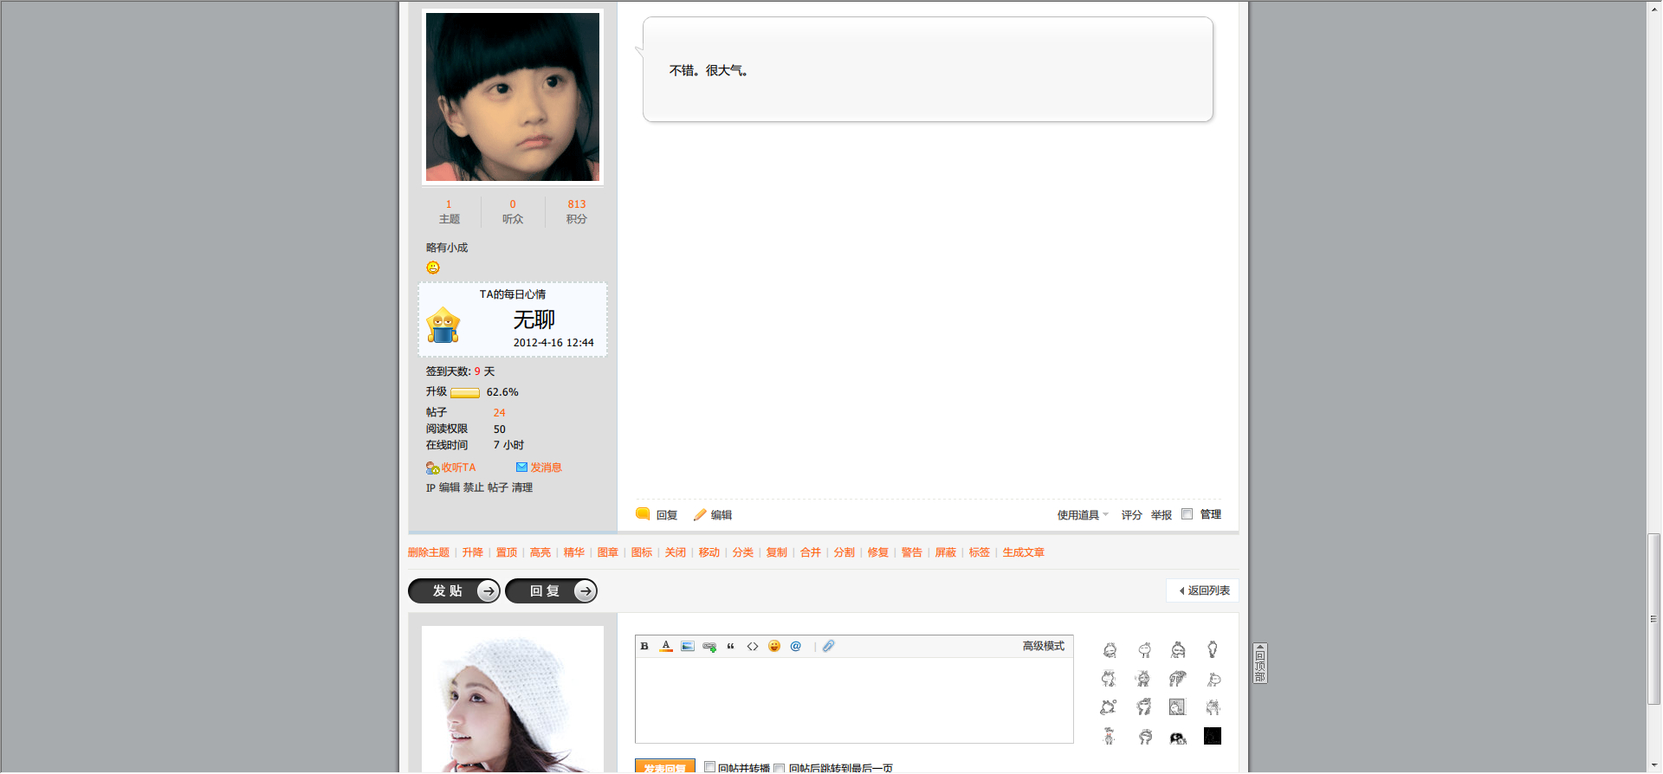The image size is (1663, 774).
Task: Choose 精华 moderation option
Action: click(x=574, y=552)
